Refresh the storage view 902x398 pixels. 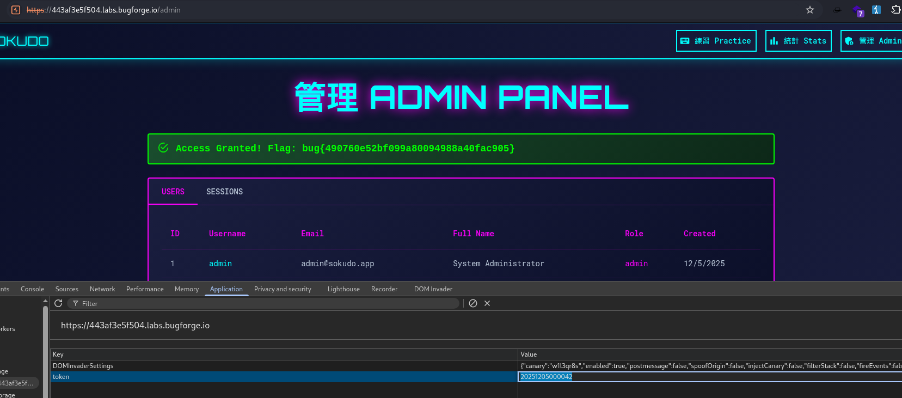[x=58, y=303]
